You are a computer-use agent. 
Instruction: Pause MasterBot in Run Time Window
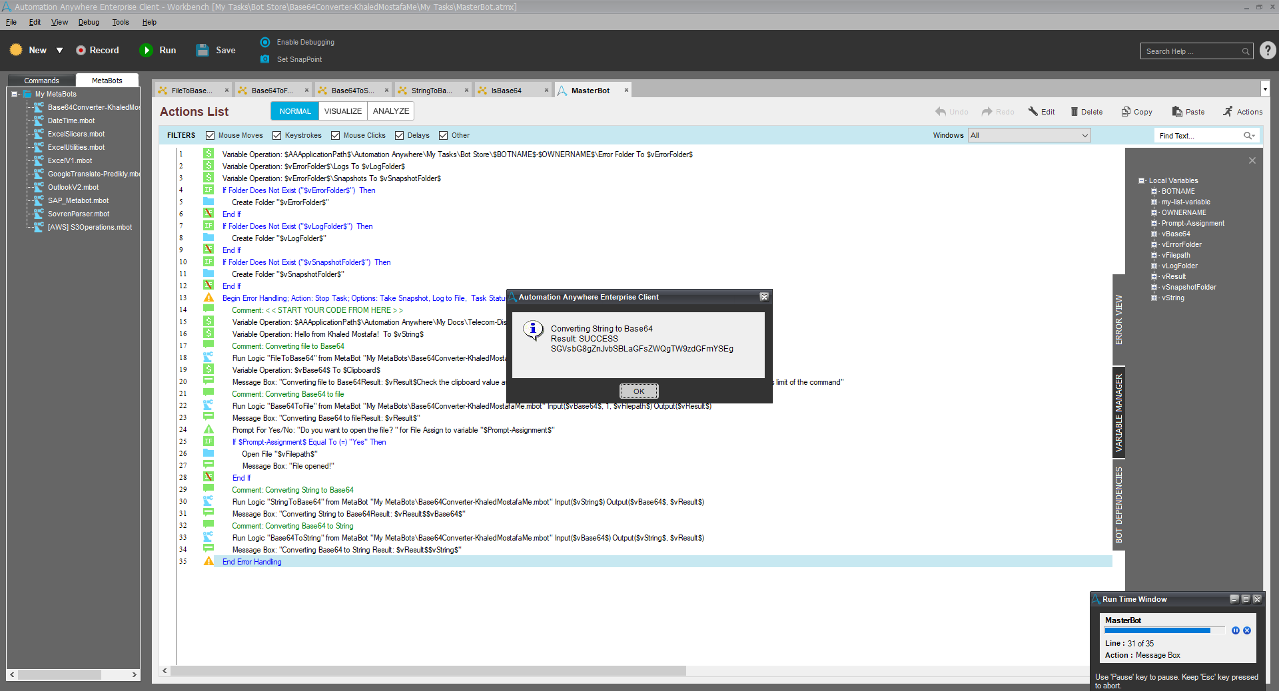pyautogui.click(x=1236, y=630)
